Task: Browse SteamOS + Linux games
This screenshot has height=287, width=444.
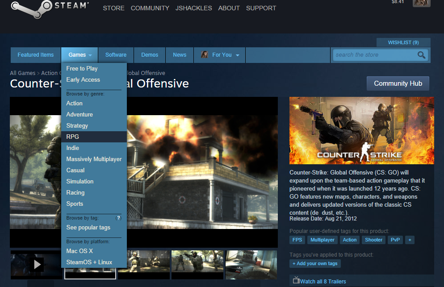Action: [94, 262]
